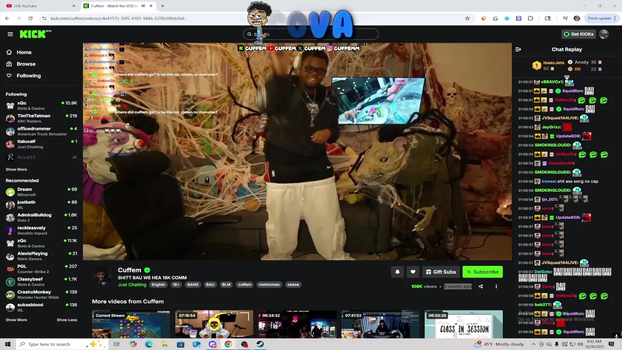Open the Kick hamburger sidebar menu
Screen dimensions: 622x350
(x=10, y=34)
